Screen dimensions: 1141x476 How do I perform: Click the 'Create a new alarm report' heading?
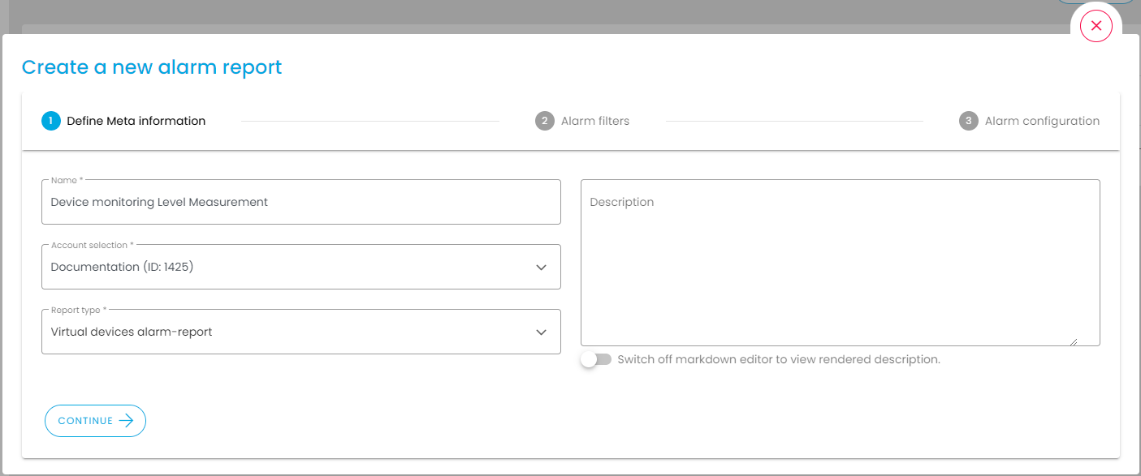point(152,67)
